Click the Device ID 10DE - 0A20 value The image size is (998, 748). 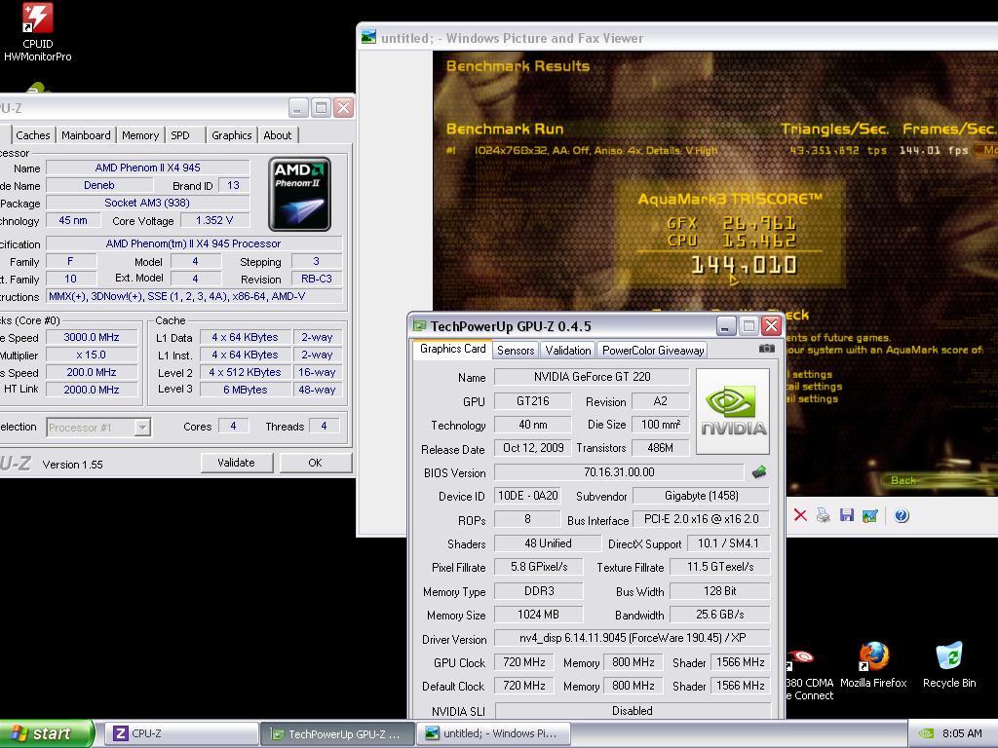pyautogui.click(x=527, y=496)
